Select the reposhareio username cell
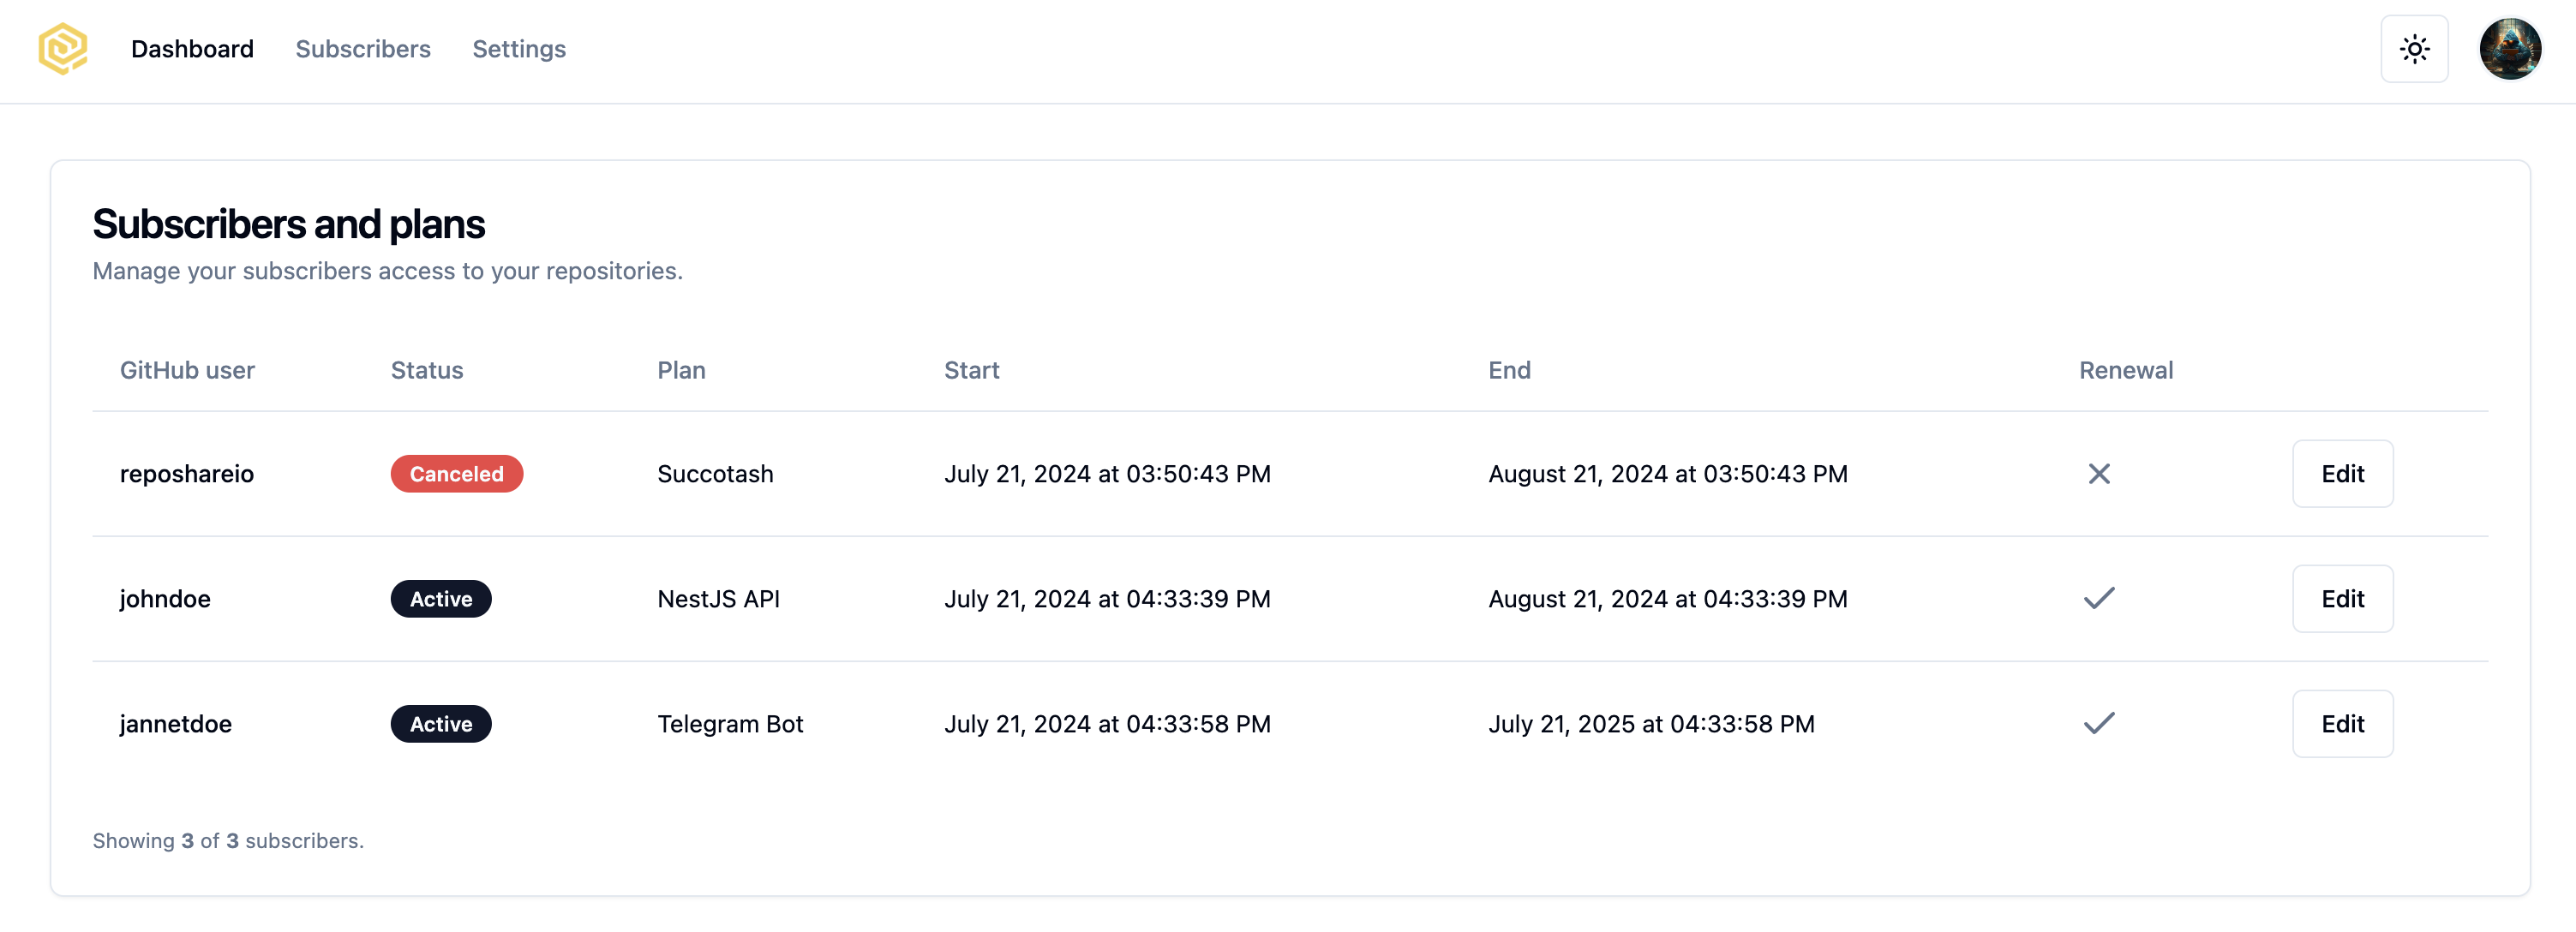Viewport: 2576px width, 932px height. click(x=187, y=474)
